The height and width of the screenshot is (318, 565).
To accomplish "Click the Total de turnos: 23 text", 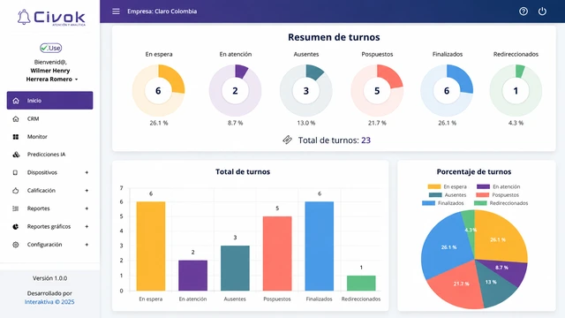I will point(334,140).
